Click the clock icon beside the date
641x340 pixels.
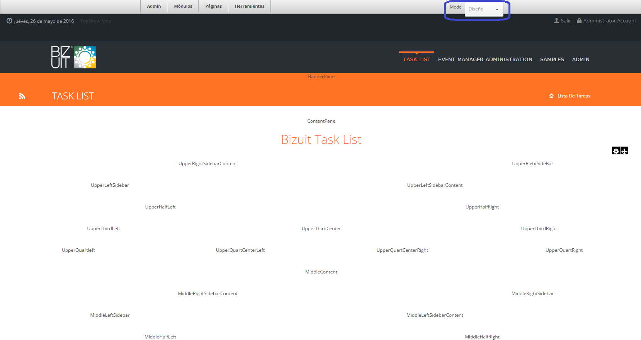coord(9,21)
